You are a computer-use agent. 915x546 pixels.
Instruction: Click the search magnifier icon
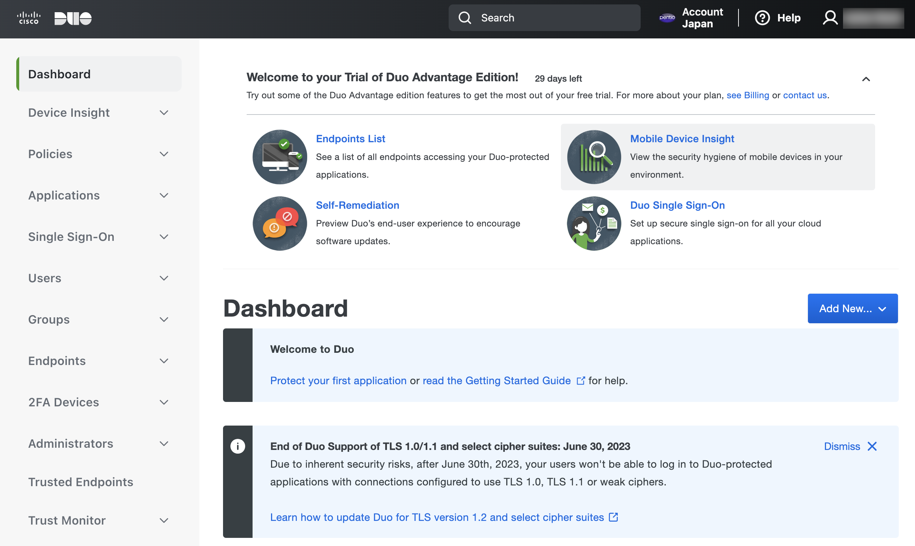465,18
